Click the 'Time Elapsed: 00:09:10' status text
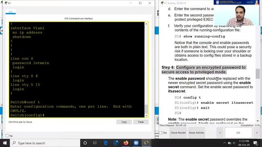262x147 pixels. 173,125
